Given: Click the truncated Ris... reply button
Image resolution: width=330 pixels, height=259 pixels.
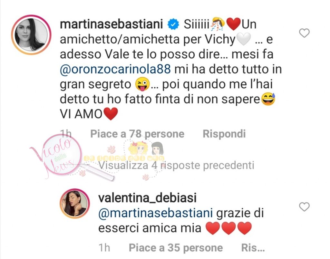Looking at the screenshot, I should [x=253, y=248].
